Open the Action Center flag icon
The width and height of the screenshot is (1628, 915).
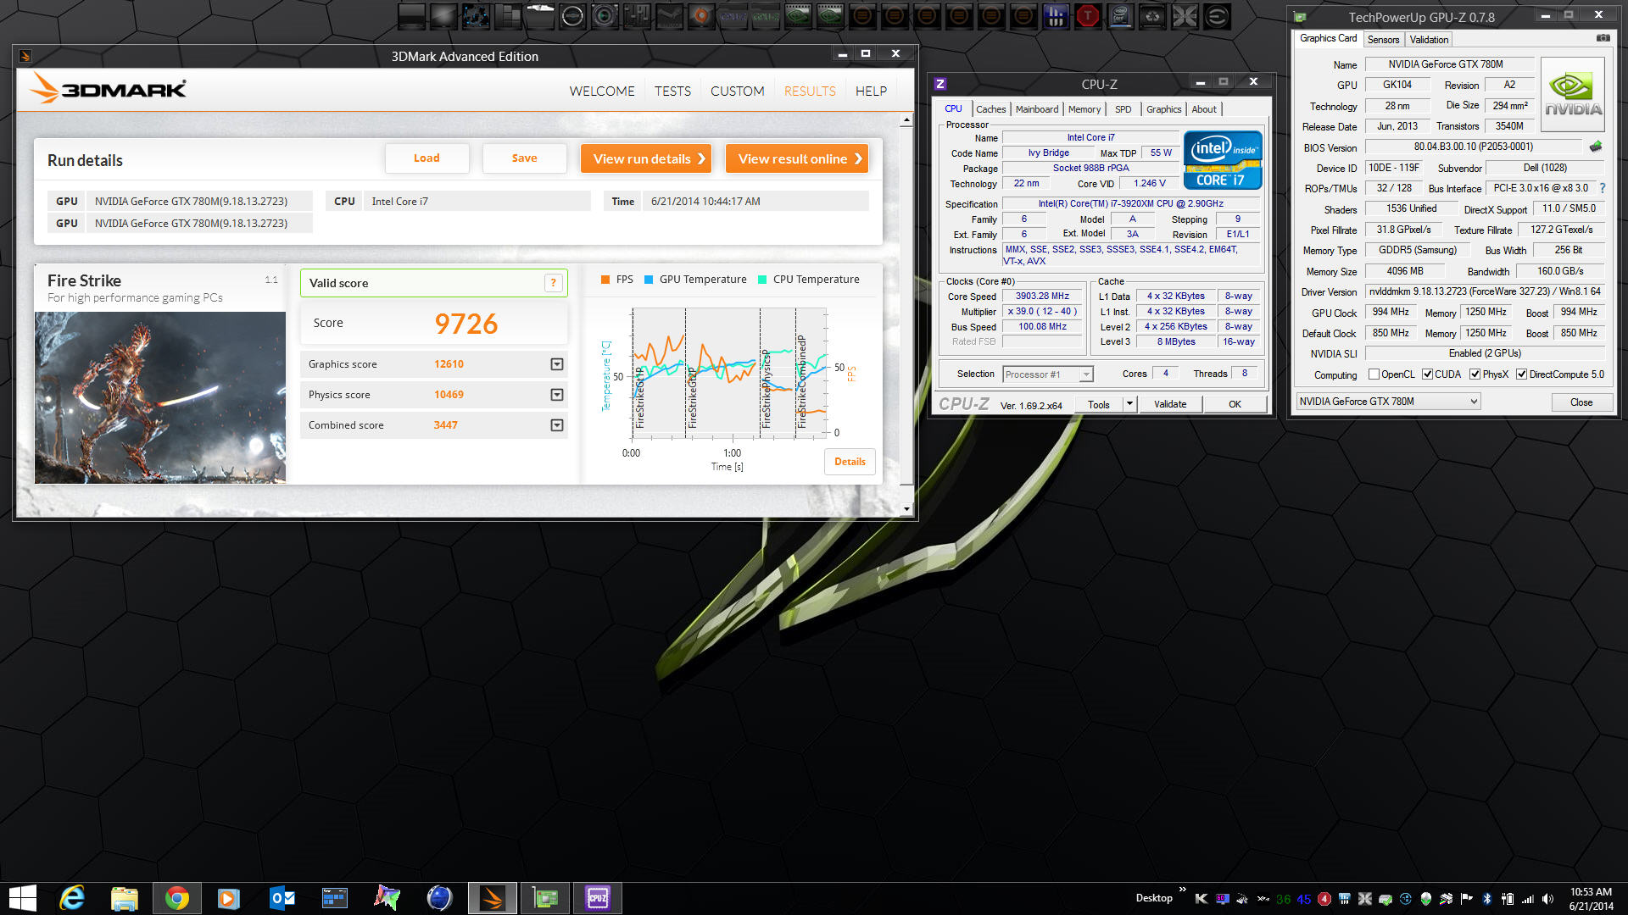click(1466, 899)
